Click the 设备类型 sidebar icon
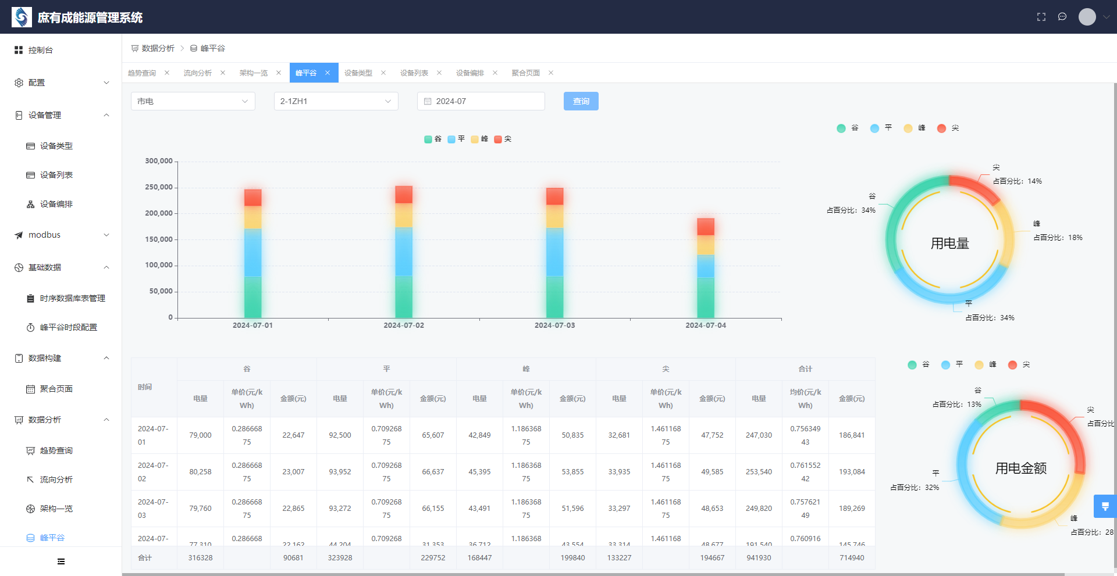This screenshot has width=1117, height=576. click(30, 146)
